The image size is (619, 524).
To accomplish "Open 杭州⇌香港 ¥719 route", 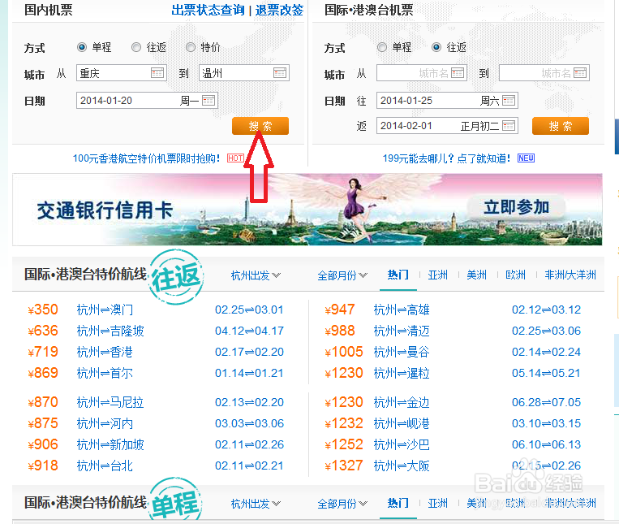I will click(105, 352).
